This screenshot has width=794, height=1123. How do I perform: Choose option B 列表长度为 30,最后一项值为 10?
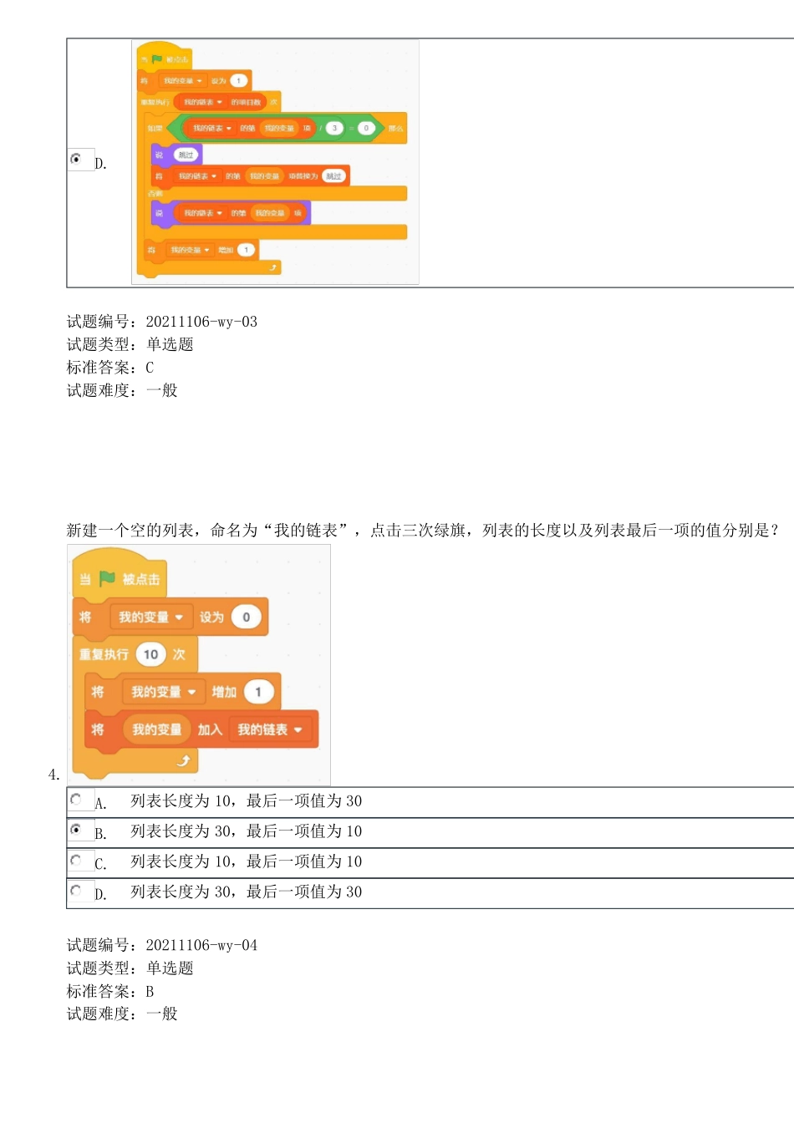76,830
